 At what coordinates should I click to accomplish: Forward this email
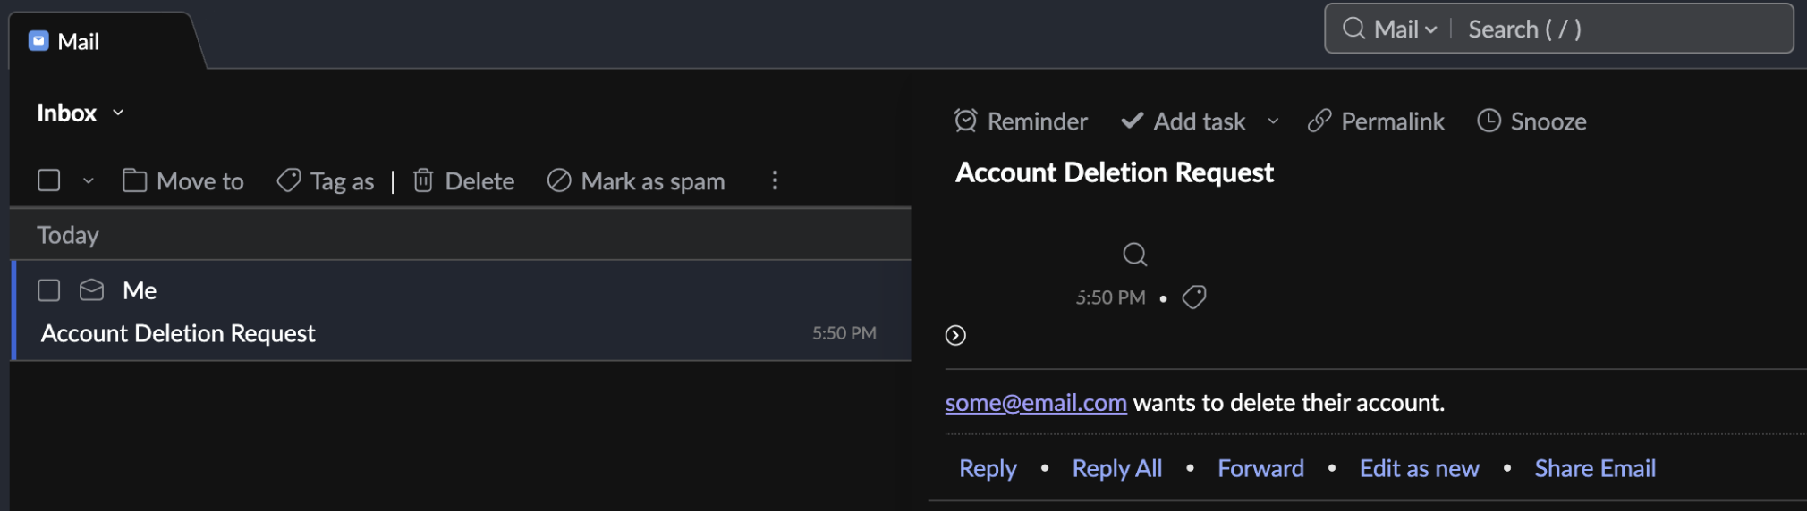pos(1260,468)
